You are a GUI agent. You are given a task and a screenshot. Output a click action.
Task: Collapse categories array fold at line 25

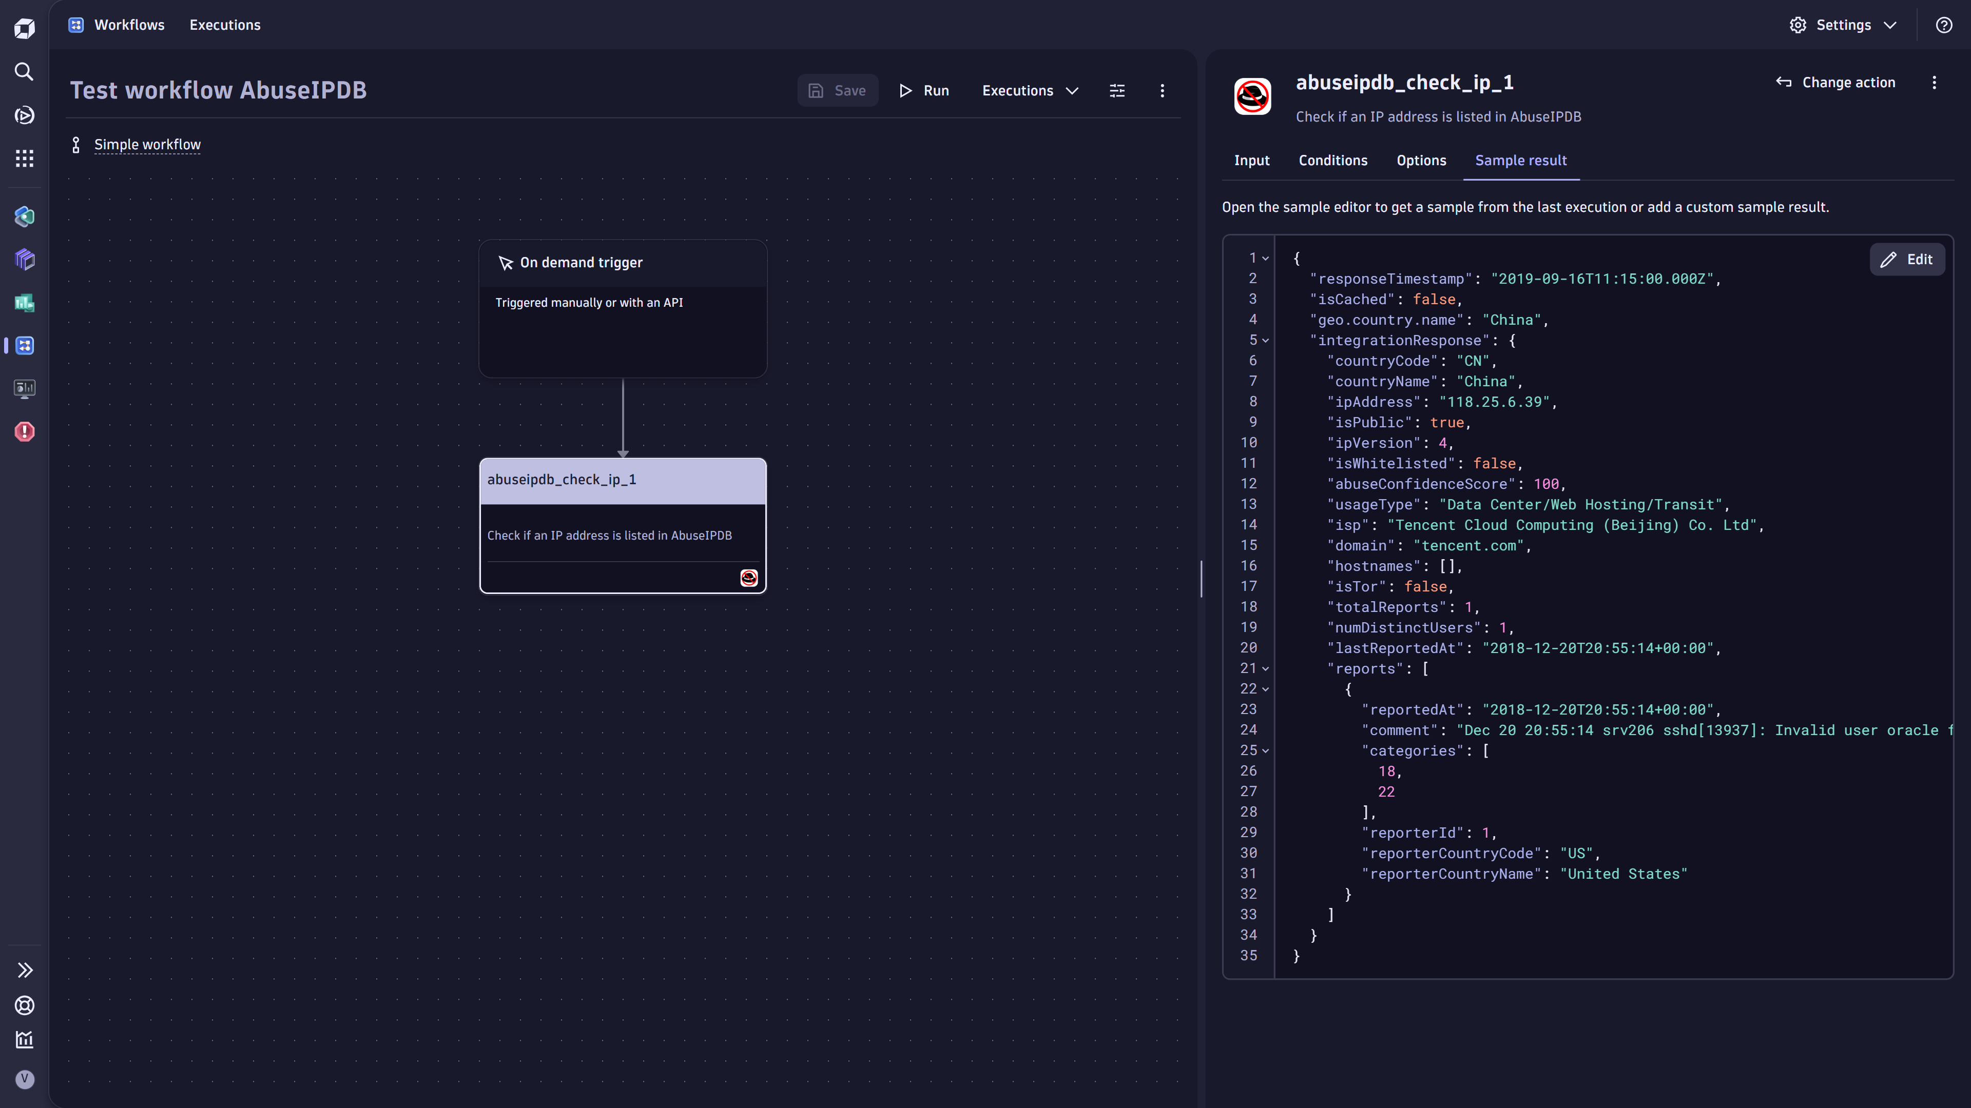(x=1266, y=751)
